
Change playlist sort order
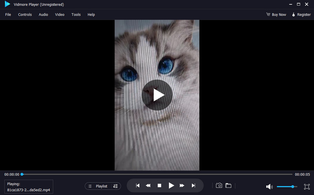click(115, 186)
